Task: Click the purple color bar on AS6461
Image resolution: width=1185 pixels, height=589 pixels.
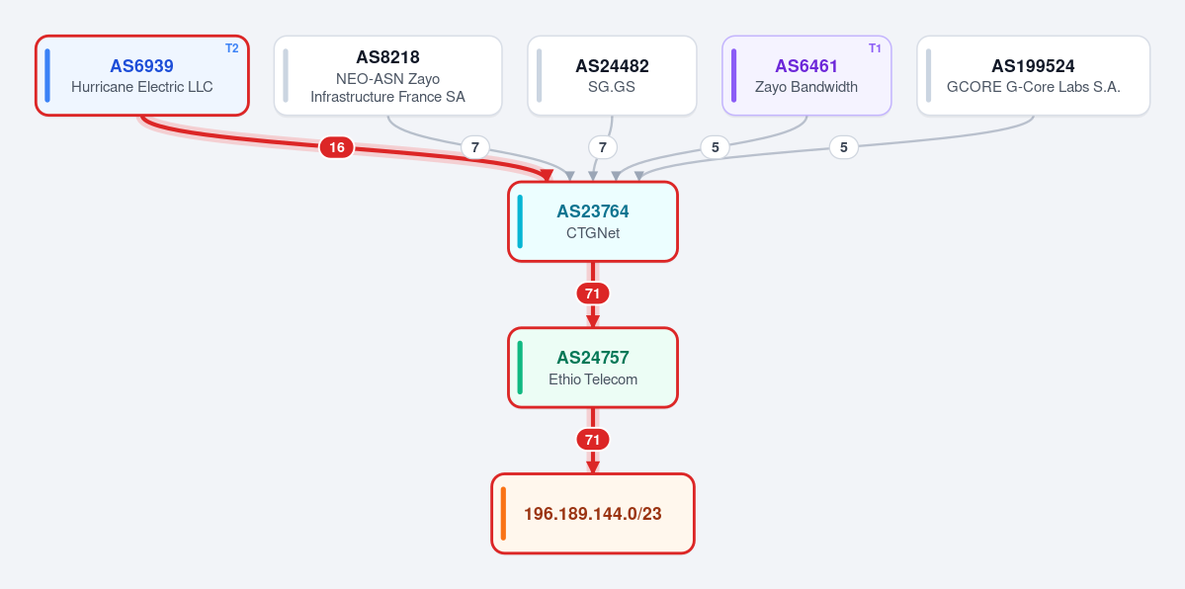Action: 733,76
